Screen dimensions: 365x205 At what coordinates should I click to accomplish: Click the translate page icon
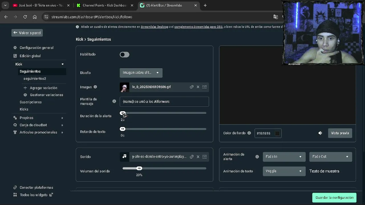click(275, 17)
